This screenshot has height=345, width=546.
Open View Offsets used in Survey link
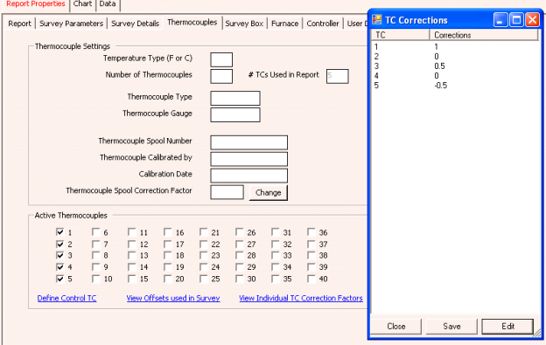[x=173, y=298]
